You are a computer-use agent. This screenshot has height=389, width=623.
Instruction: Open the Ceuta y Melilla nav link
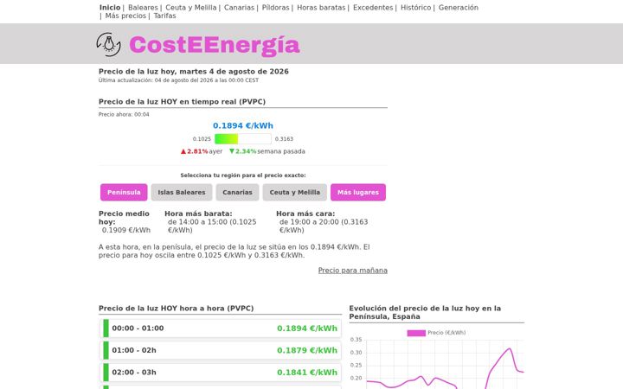(190, 8)
